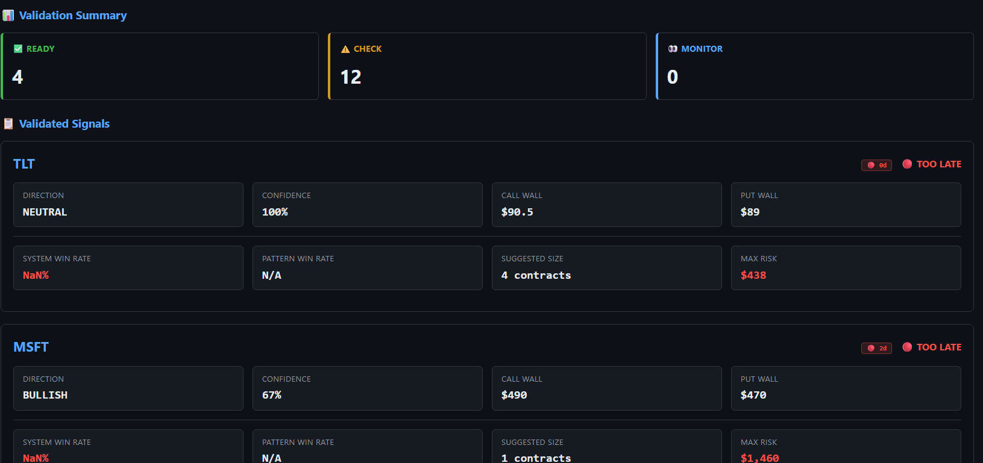Click the Validated Signals heading

[x=64, y=124]
